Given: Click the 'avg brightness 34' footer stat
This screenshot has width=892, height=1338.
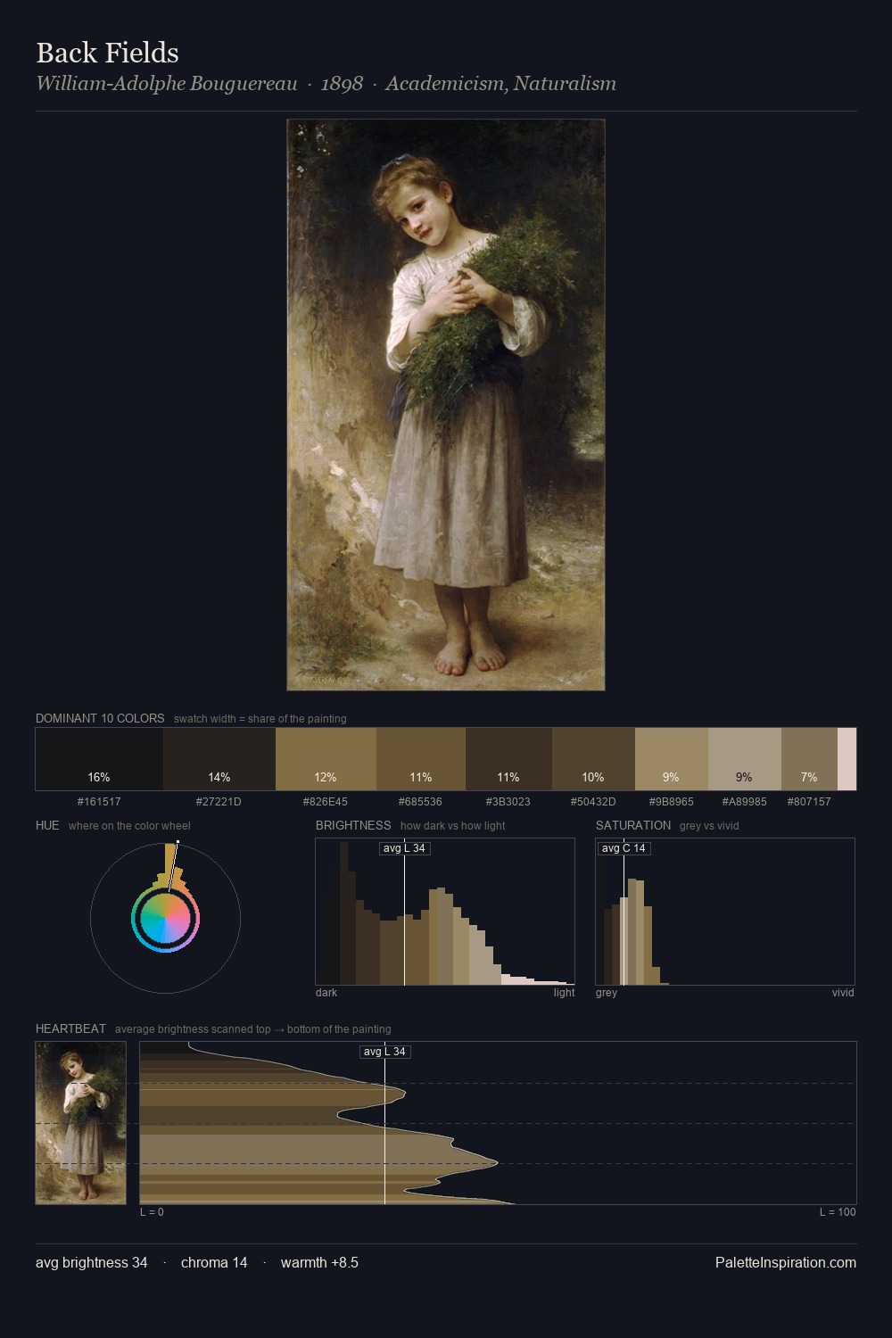Looking at the screenshot, I should tap(92, 1262).
